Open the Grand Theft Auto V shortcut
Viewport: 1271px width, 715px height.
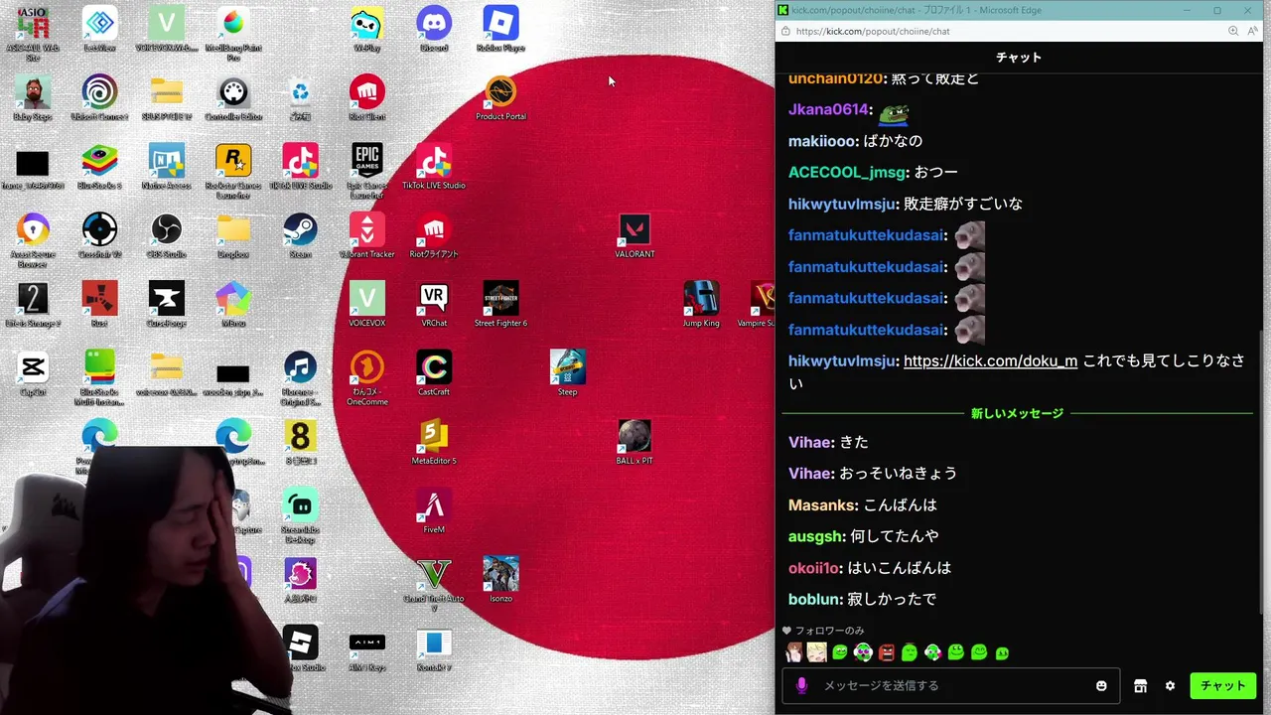point(434,582)
